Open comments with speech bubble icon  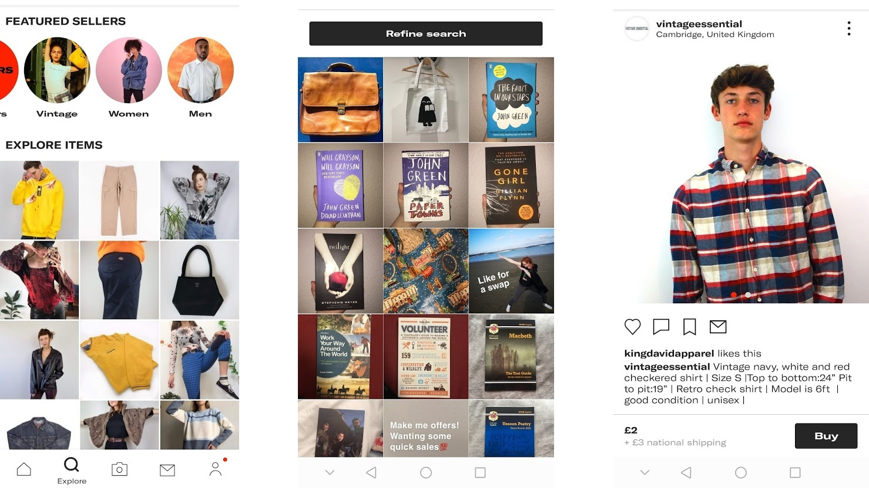click(661, 327)
